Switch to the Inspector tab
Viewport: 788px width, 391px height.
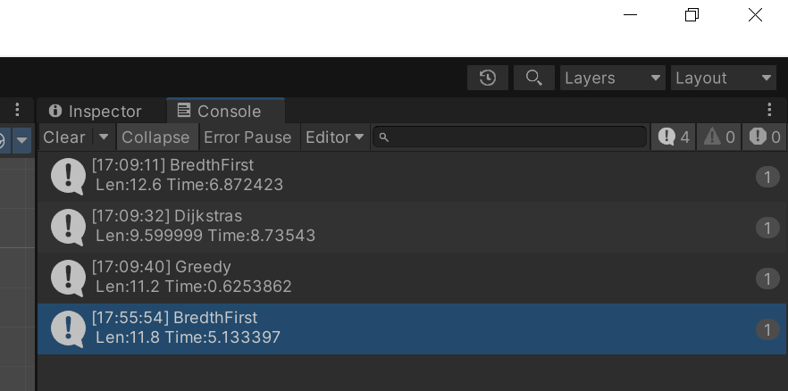95,111
